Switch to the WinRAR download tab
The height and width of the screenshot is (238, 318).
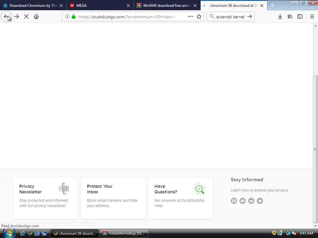pos(167,6)
